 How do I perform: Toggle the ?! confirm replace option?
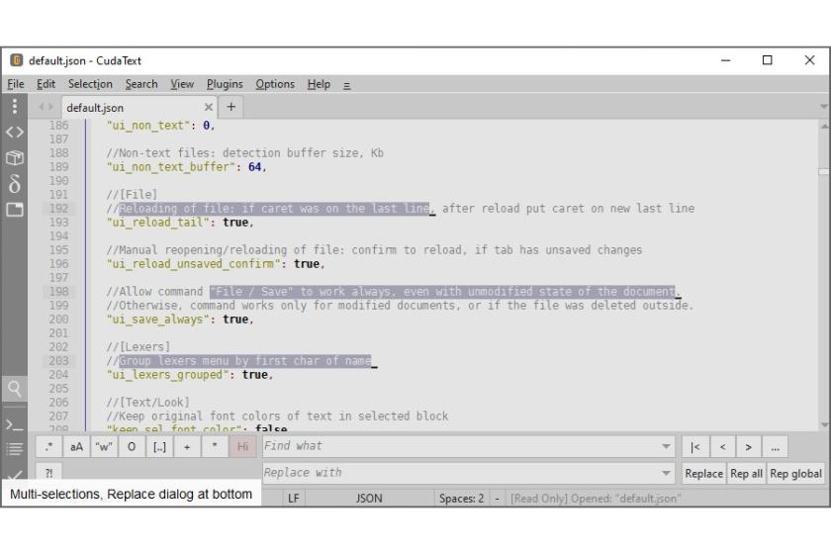tap(48, 472)
